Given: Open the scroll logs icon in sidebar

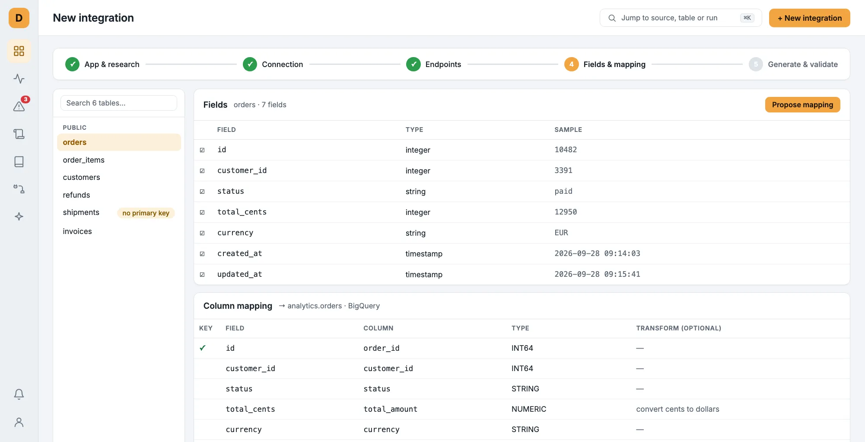Looking at the screenshot, I should [19, 134].
